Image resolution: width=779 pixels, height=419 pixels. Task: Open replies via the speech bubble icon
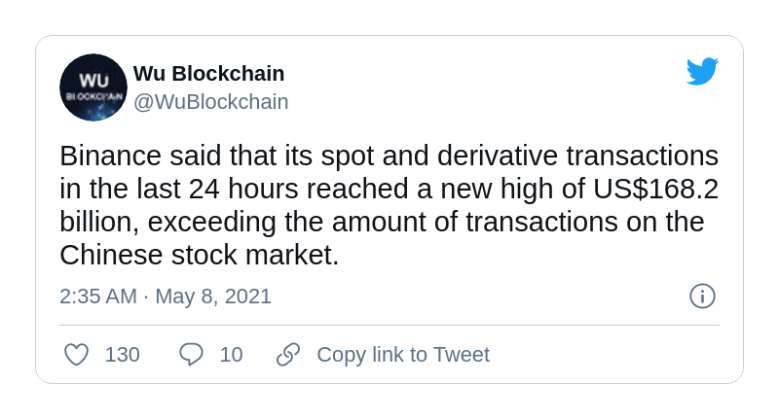(191, 355)
